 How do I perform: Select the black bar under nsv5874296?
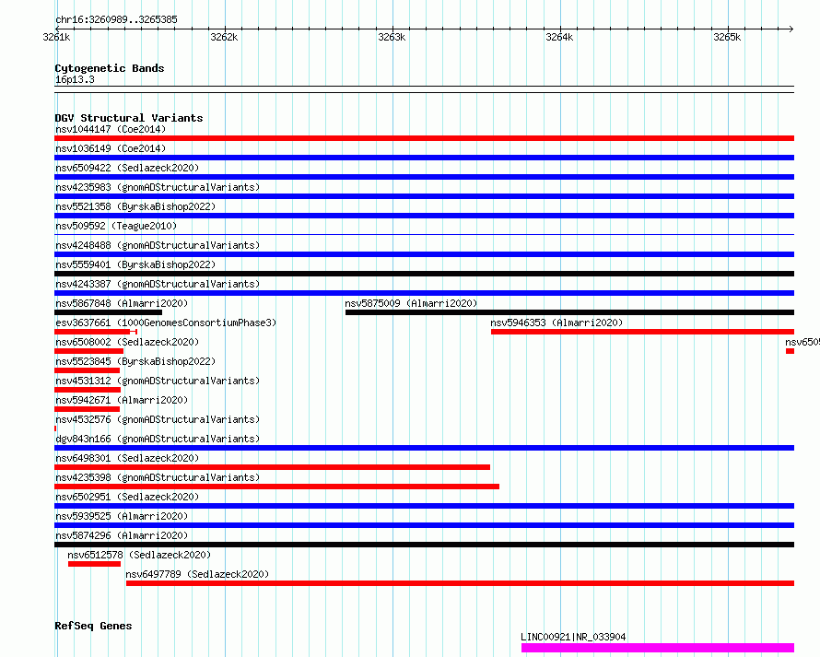click(424, 545)
